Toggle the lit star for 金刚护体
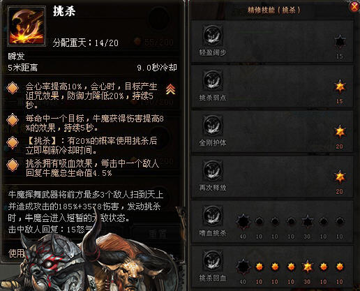The image size is (360, 291). pos(340,131)
